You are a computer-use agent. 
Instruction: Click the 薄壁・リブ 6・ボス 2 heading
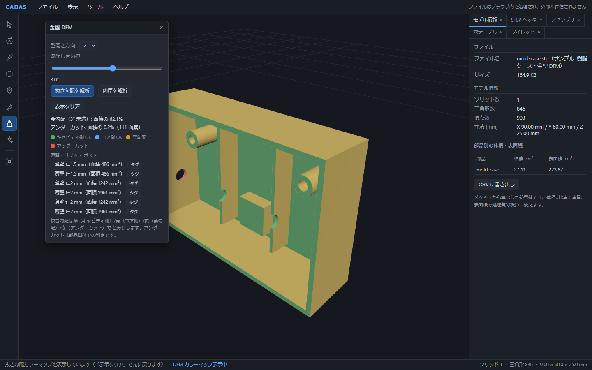coord(74,155)
